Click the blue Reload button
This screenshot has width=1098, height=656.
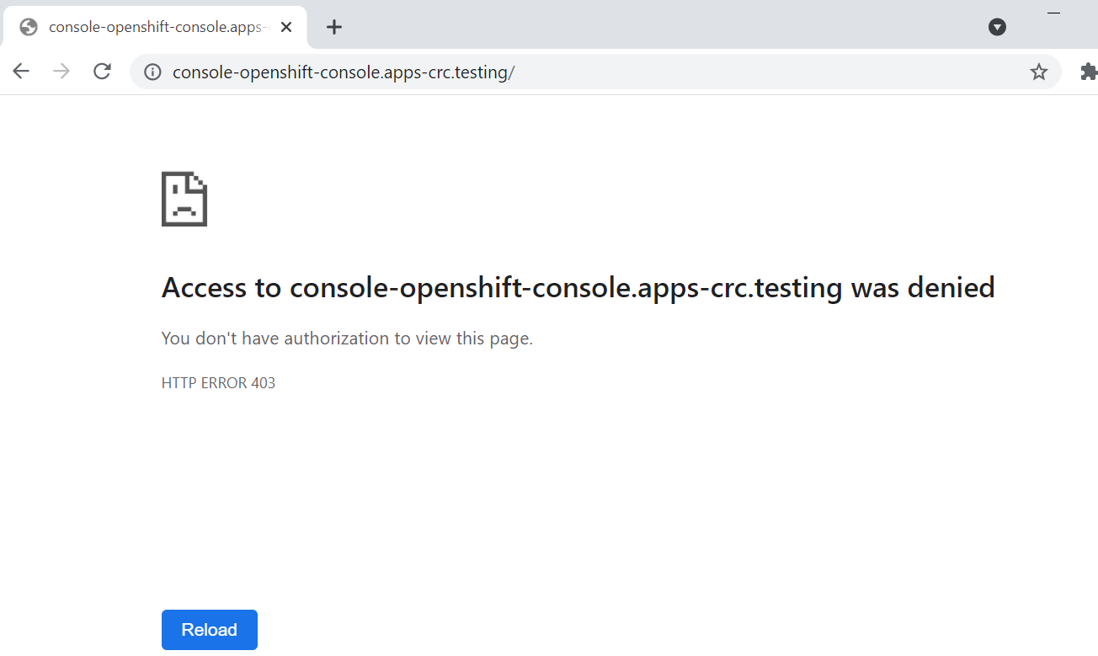[x=210, y=630]
